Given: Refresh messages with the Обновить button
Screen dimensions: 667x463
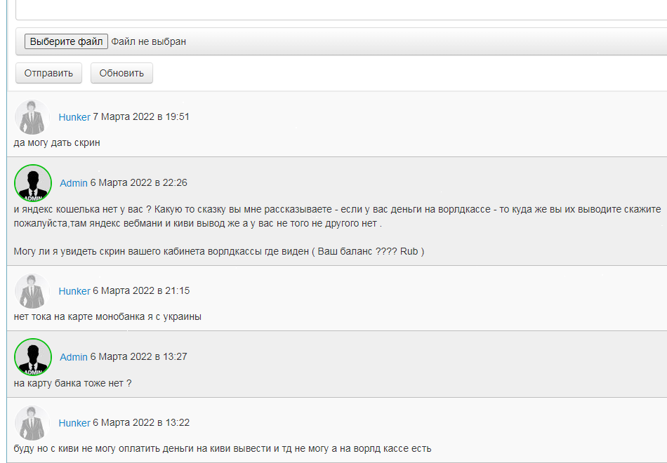Looking at the screenshot, I should tap(121, 73).
